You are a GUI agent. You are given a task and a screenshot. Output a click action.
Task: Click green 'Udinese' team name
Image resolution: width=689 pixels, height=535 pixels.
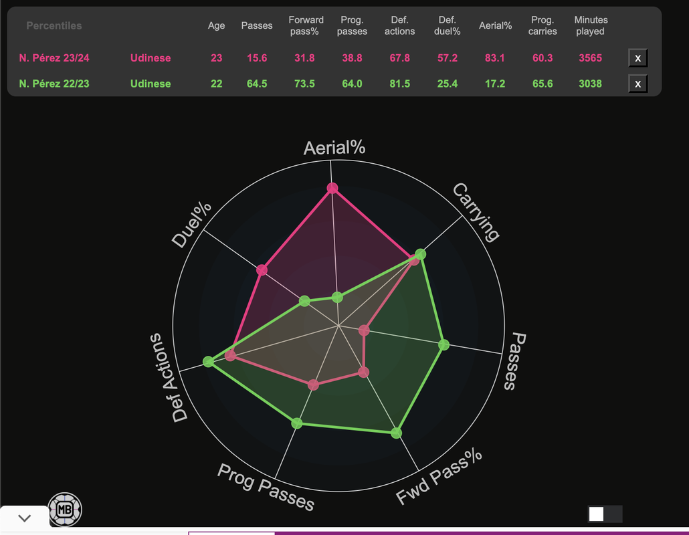click(x=151, y=84)
